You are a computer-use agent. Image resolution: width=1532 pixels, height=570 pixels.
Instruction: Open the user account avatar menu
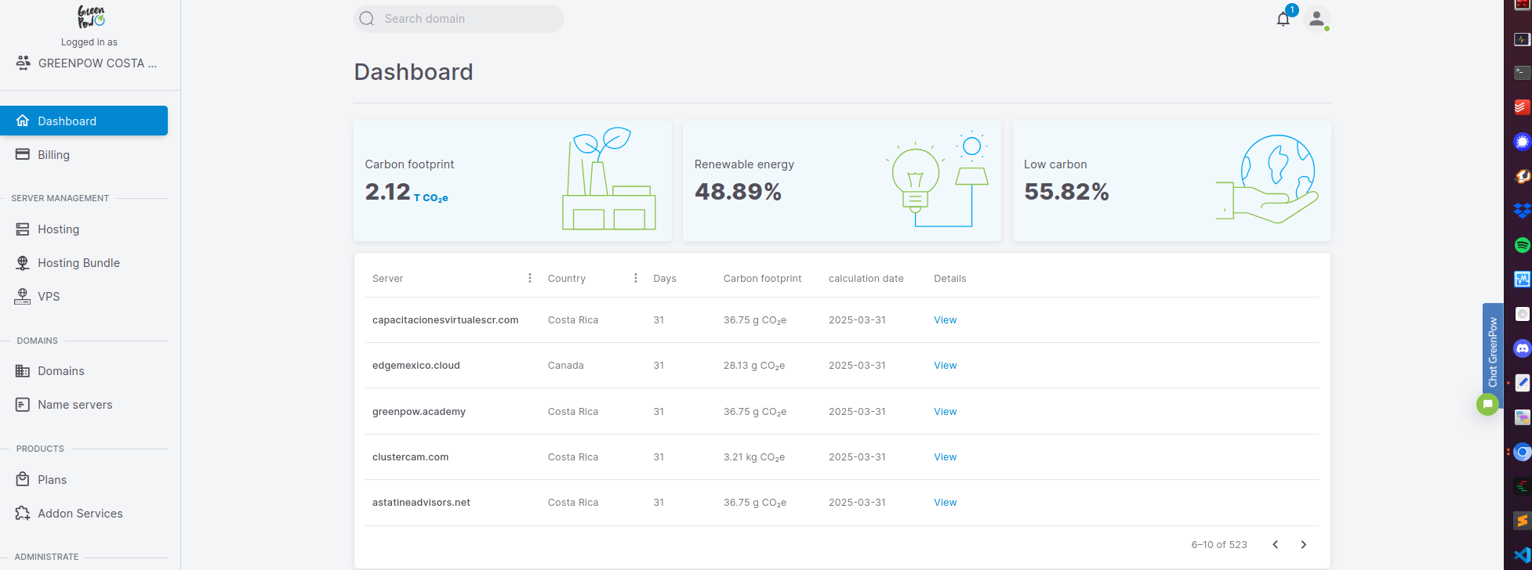click(x=1316, y=19)
